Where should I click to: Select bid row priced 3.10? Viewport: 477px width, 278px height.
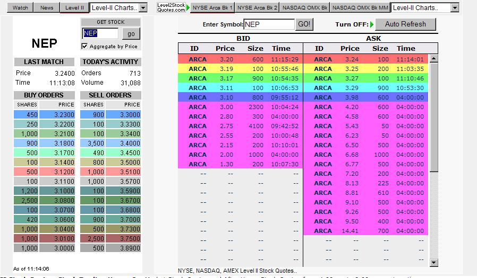coord(240,97)
